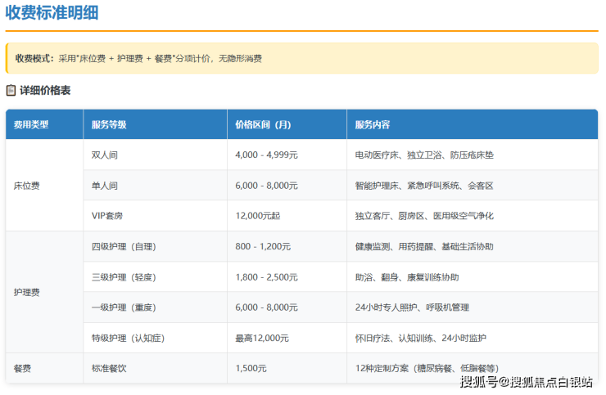Select the 四级护理（自理） cell
Screen dimensions: 606x395
(x=124, y=246)
